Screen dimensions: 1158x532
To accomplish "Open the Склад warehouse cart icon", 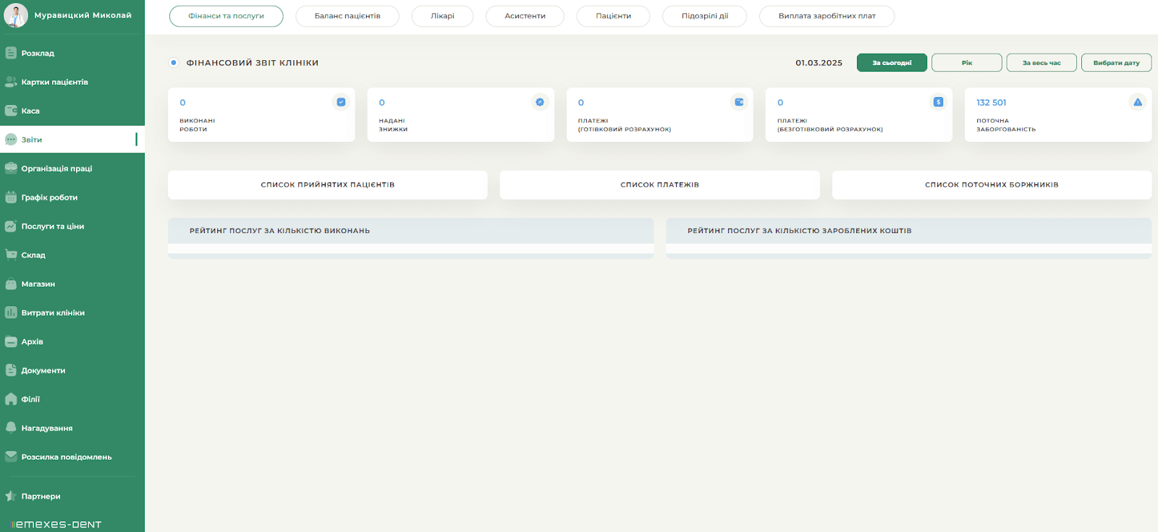I will coord(11,255).
